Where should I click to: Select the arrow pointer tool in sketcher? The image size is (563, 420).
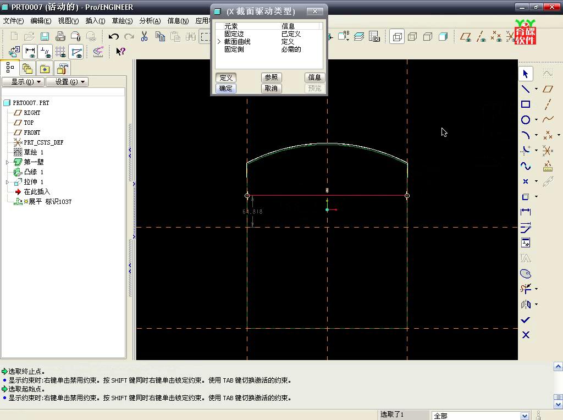click(526, 74)
